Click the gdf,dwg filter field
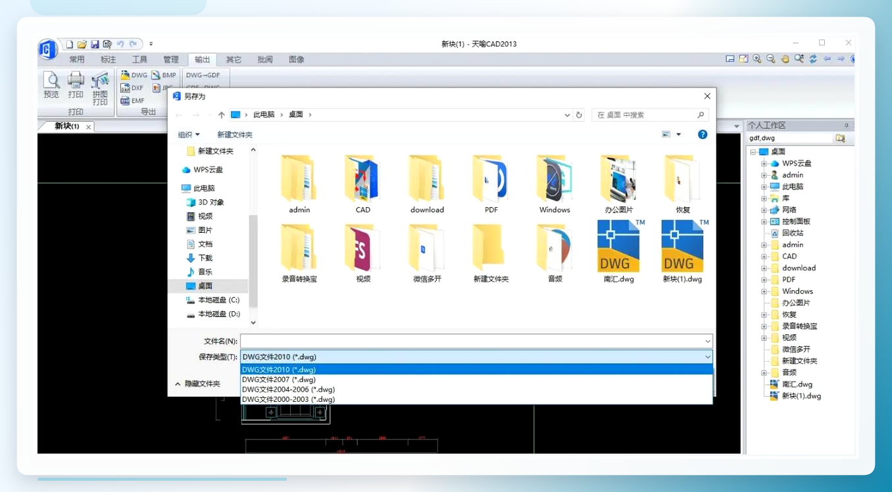The width and height of the screenshot is (892, 492). 789,138
